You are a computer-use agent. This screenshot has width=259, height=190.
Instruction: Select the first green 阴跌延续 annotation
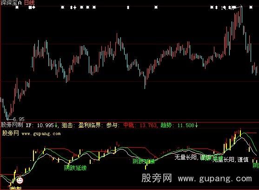pos(75,168)
